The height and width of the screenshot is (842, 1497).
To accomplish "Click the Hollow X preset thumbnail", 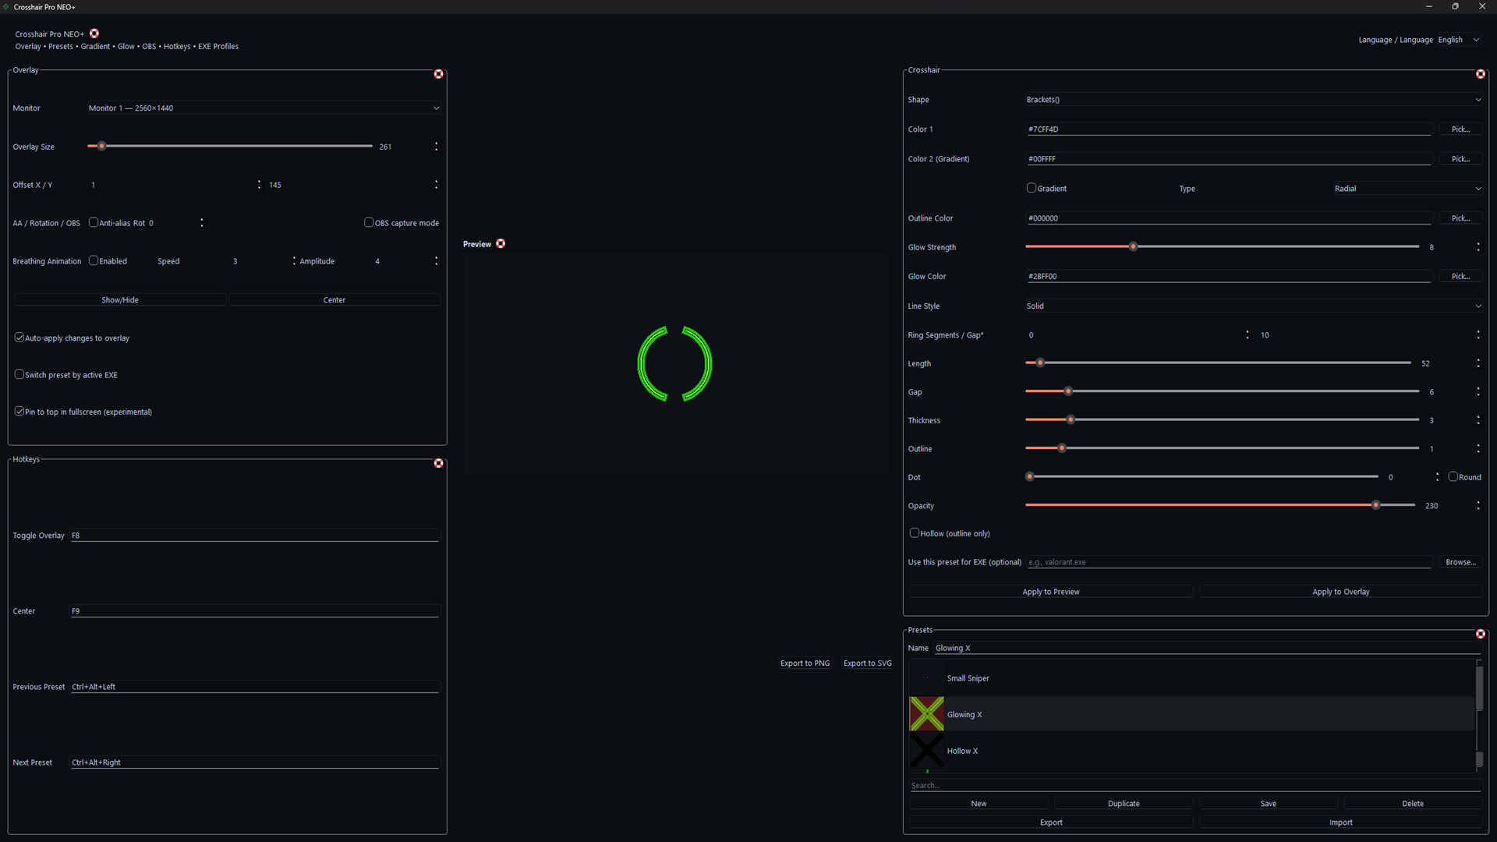I will click(926, 750).
